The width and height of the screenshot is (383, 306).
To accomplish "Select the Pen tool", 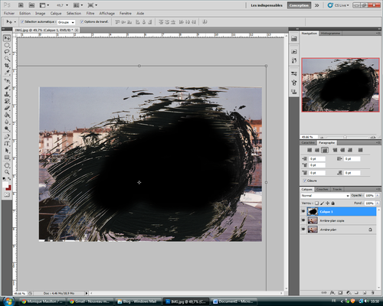I will tap(7, 137).
